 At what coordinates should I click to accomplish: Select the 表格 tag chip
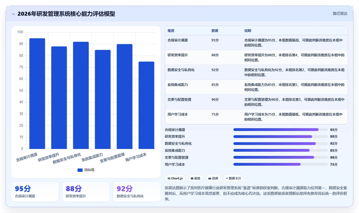click(x=195, y=178)
